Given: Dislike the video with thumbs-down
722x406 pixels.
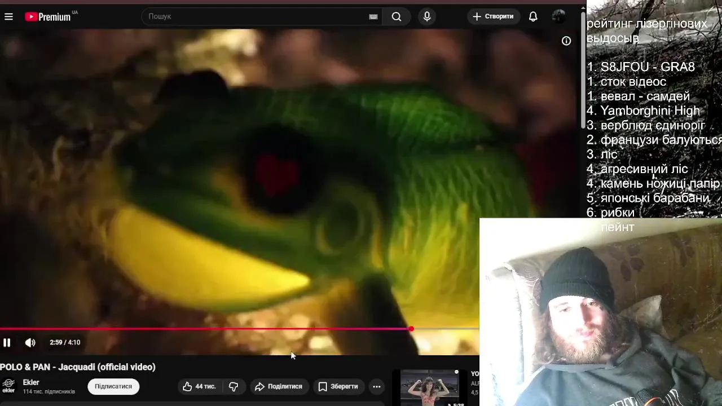Looking at the screenshot, I should [x=234, y=386].
